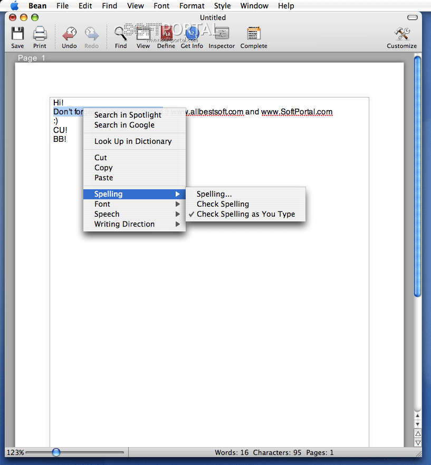Click the allbestsoft.com underlined text
Image resolution: width=431 pixels, height=465 pixels.
click(x=216, y=112)
